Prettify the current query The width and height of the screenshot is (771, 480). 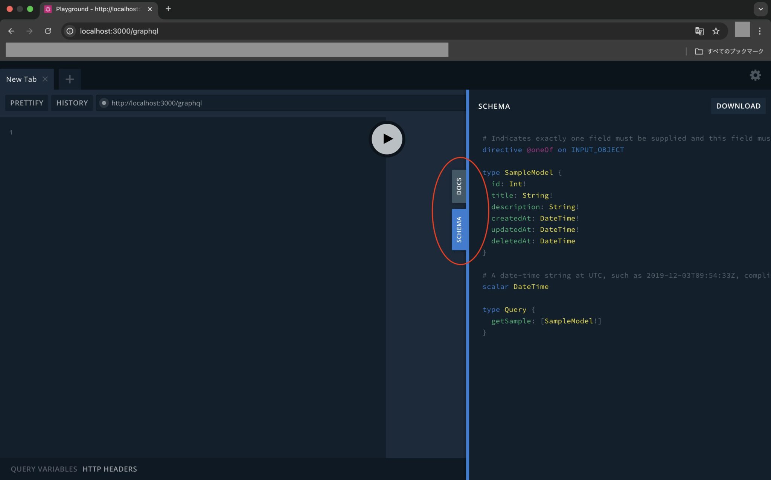tap(26, 103)
